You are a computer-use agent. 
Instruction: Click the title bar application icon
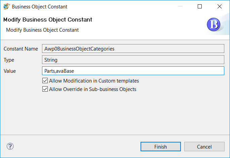pyautogui.click(x=6, y=6)
